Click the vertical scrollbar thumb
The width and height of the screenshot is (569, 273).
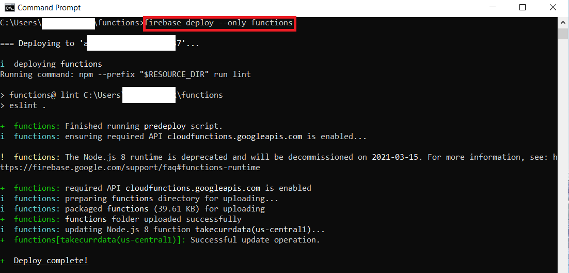click(x=563, y=34)
